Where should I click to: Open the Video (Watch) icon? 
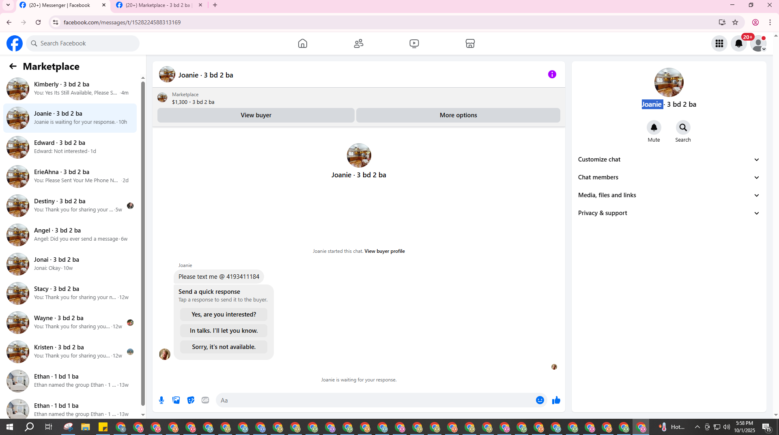(x=414, y=43)
